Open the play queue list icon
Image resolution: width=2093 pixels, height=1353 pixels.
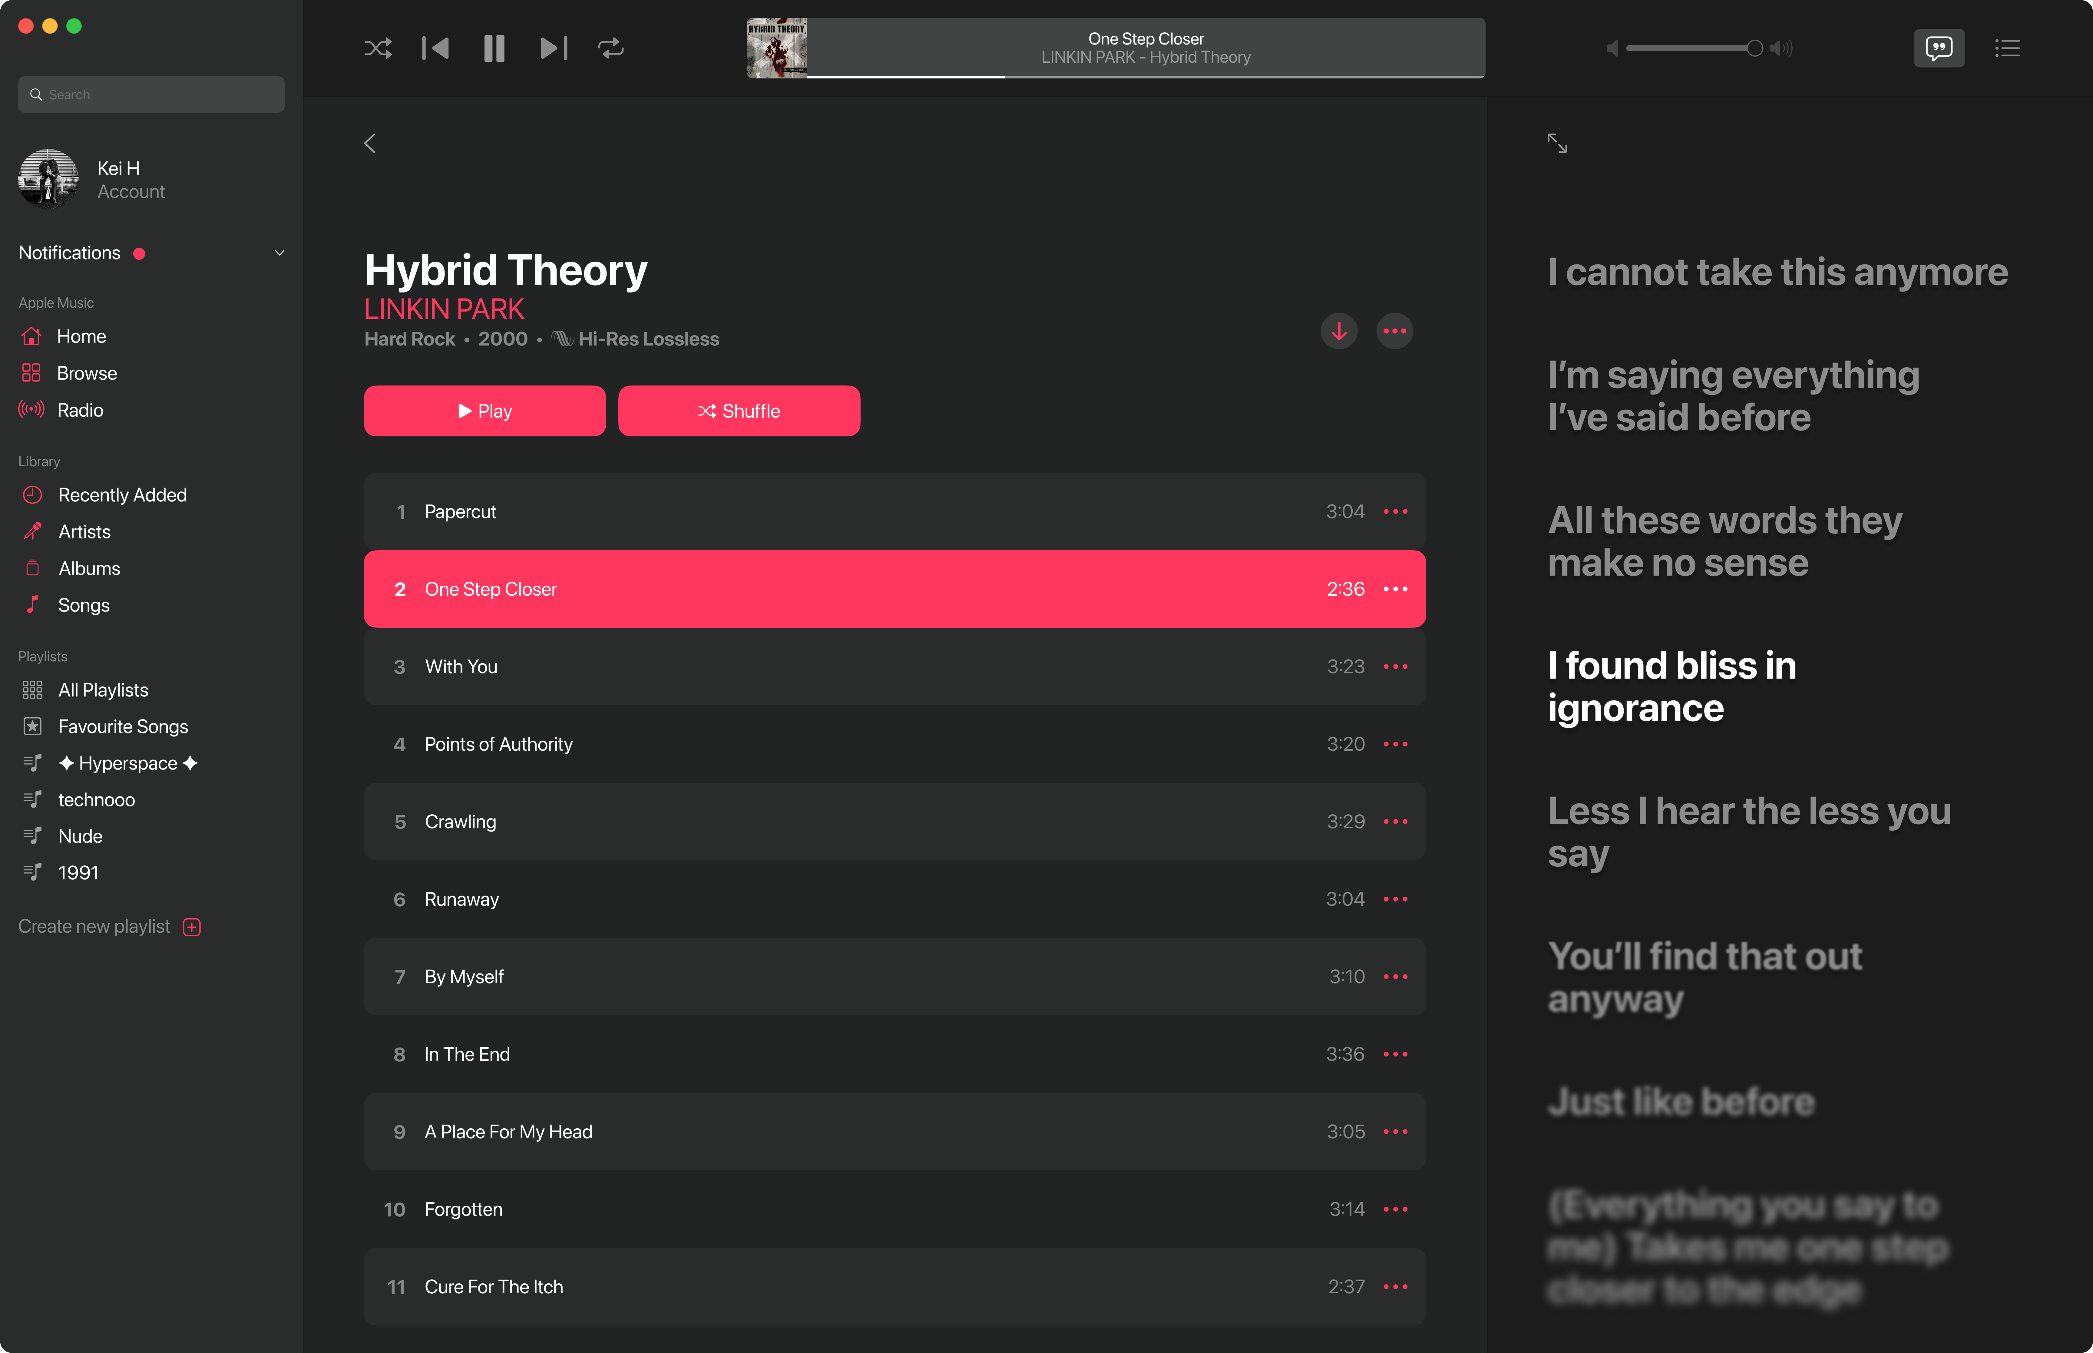click(2007, 48)
